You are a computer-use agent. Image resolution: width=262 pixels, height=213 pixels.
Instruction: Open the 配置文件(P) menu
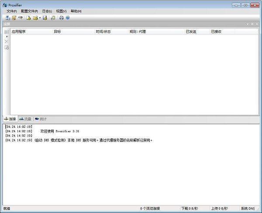click(29, 11)
